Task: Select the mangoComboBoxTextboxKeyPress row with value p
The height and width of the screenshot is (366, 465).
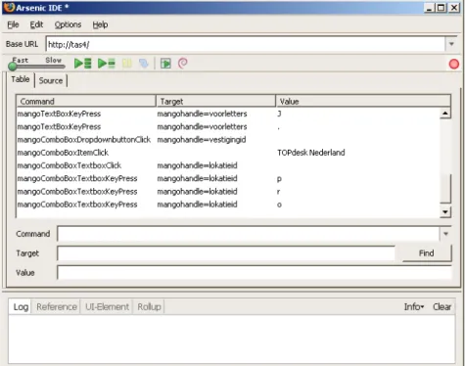Action: click(x=228, y=178)
